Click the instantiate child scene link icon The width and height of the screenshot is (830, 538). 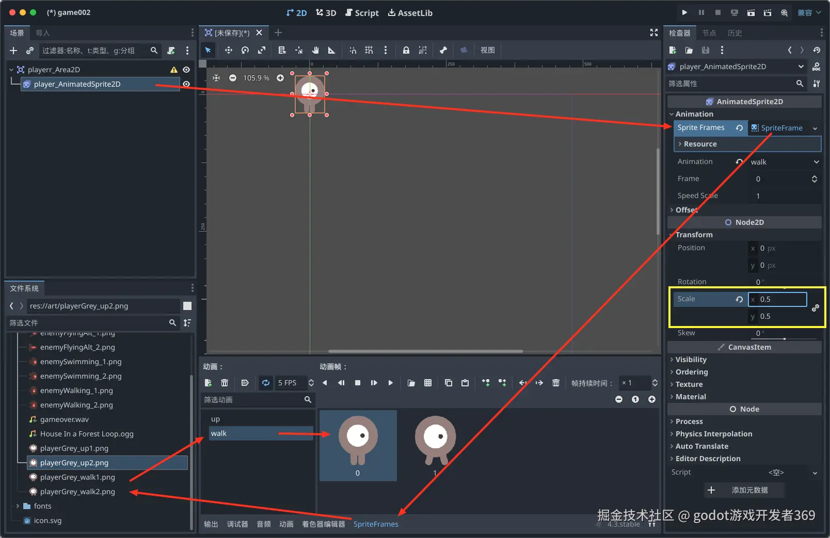tap(30, 51)
